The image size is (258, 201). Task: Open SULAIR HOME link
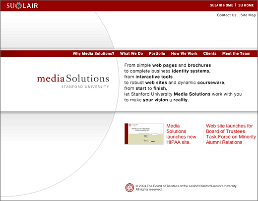click(222, 5)
